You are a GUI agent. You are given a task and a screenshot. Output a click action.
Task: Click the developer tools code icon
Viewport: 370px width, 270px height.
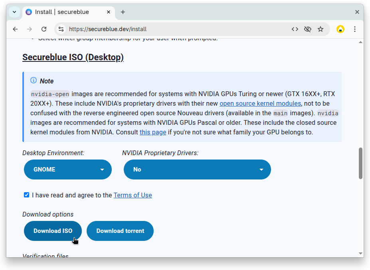pyautogui.click(x=295, y=29)
